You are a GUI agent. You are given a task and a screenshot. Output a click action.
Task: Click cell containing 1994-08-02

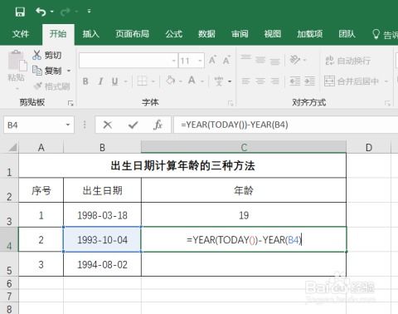pos(102,264)
